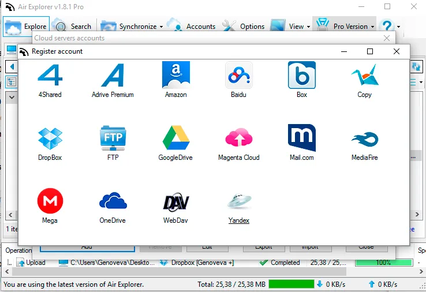426x292 pixels.
Task: Select GoogleDrive account icon
Action: (176, 138)
